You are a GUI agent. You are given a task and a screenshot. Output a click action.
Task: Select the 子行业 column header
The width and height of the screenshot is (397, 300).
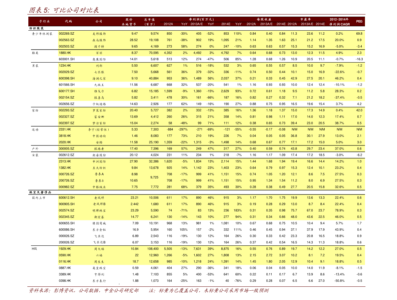pos(44,21)
